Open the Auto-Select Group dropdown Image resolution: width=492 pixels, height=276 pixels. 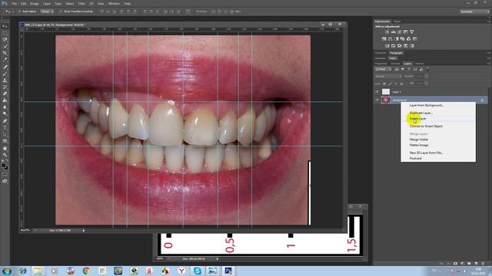click(47, 11)
